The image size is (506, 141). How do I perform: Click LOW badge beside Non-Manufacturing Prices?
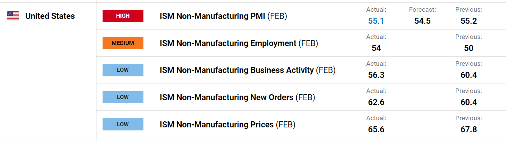(x=123, y=124)
